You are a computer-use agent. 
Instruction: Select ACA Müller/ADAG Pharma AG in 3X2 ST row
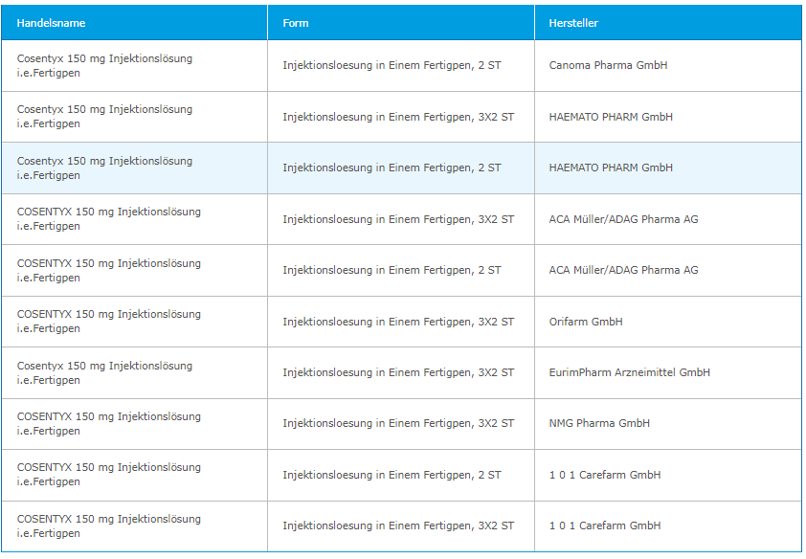(x=623, y=219)
